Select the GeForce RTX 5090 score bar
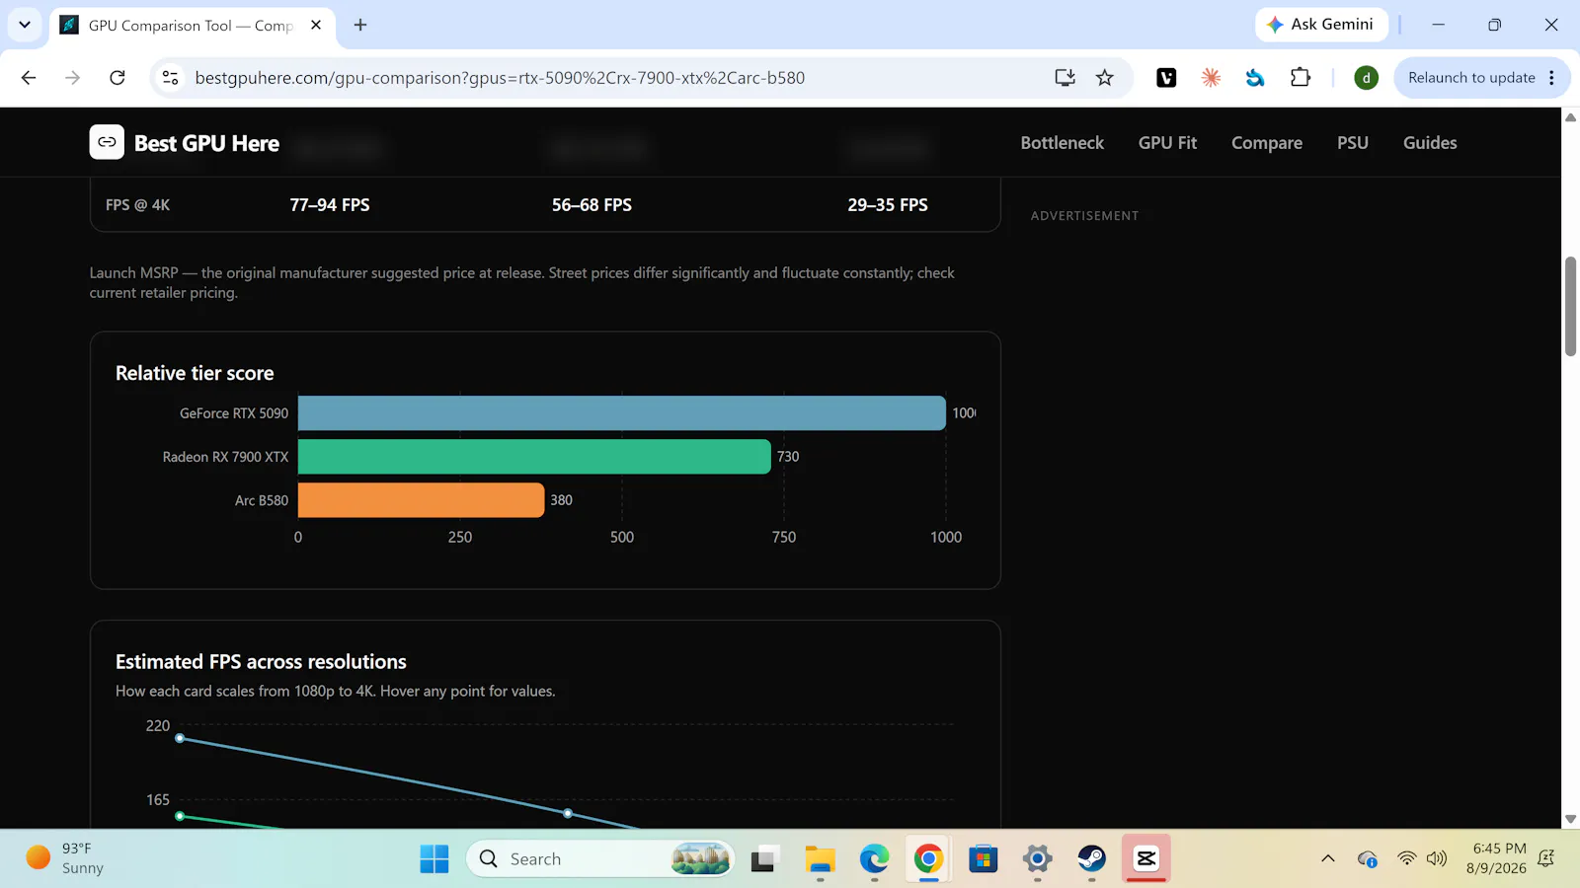The width and height of the screenshot is (1580, 888). tap(622, 413)
